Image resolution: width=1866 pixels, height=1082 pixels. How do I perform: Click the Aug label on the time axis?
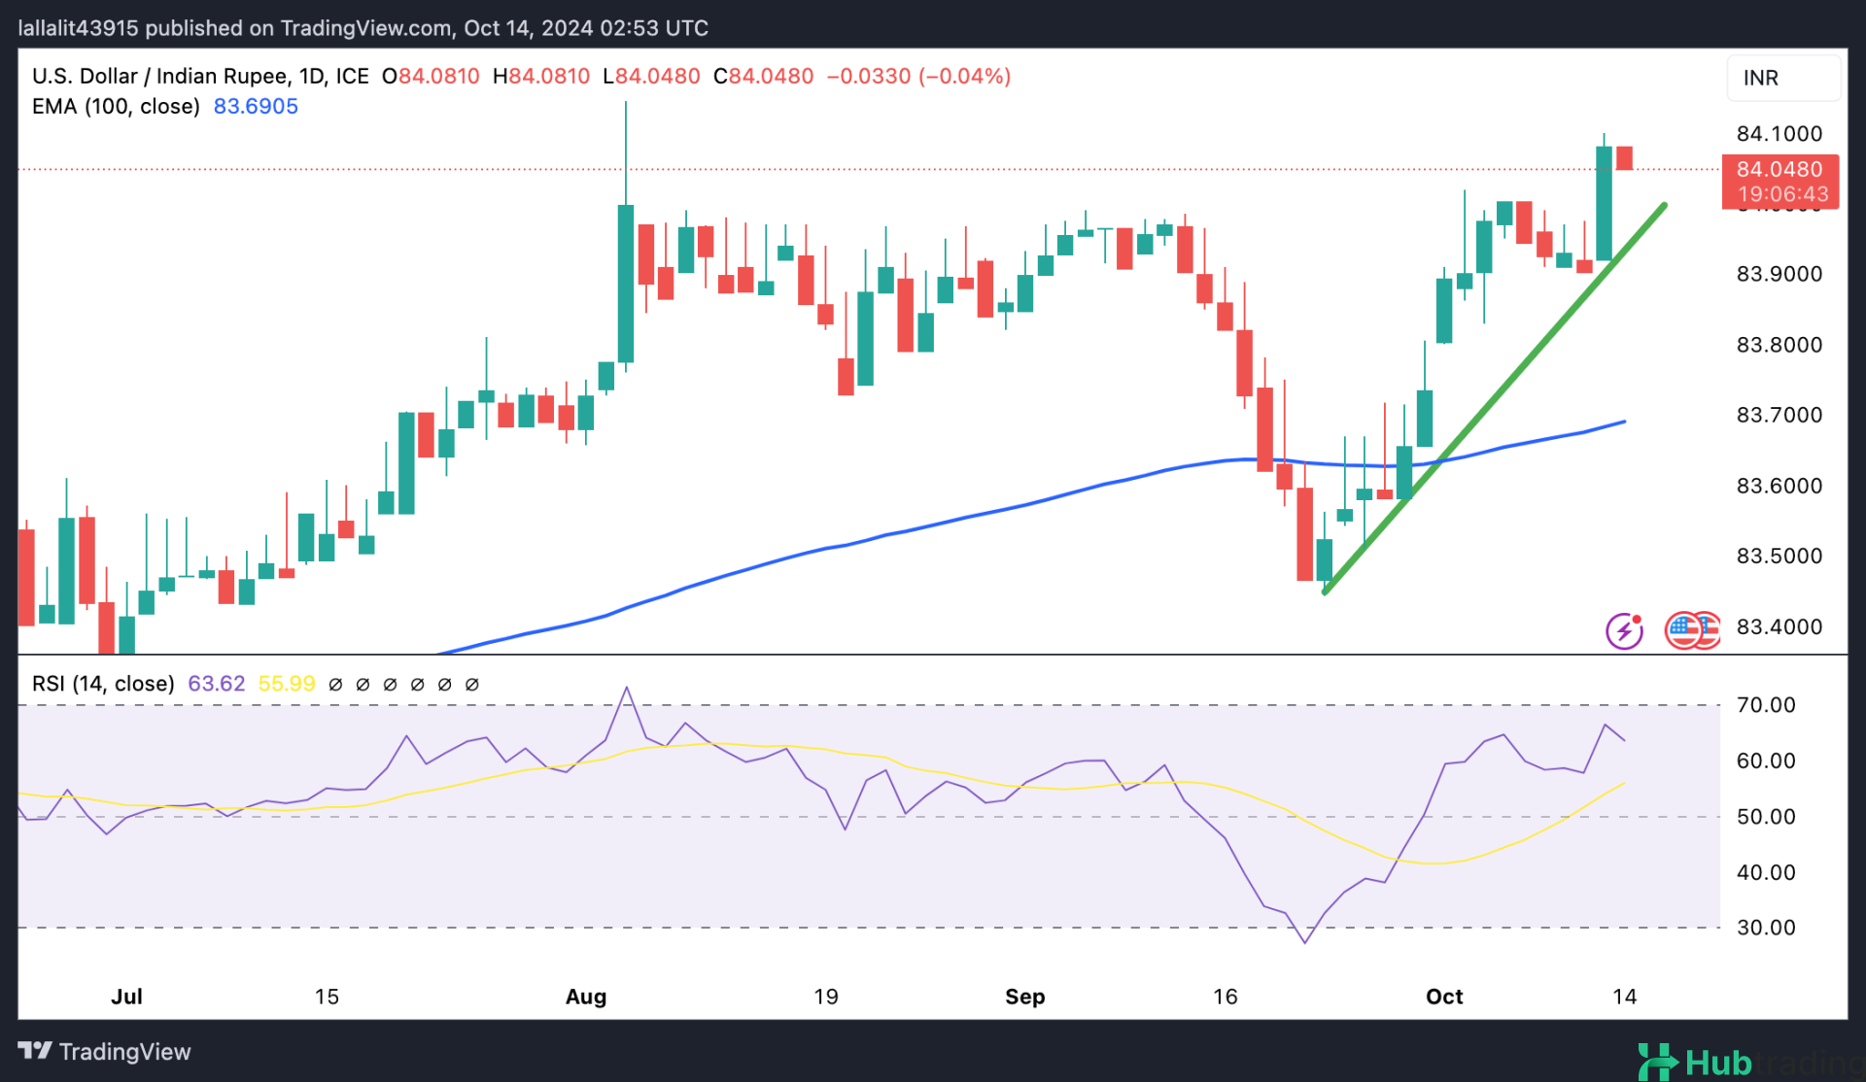(x=586, y=997)
